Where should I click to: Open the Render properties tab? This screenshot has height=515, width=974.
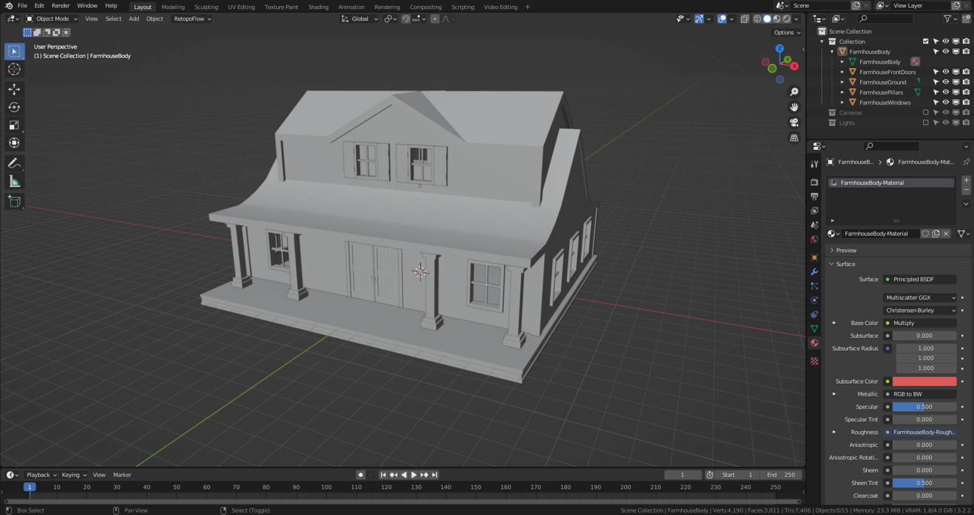815,182
